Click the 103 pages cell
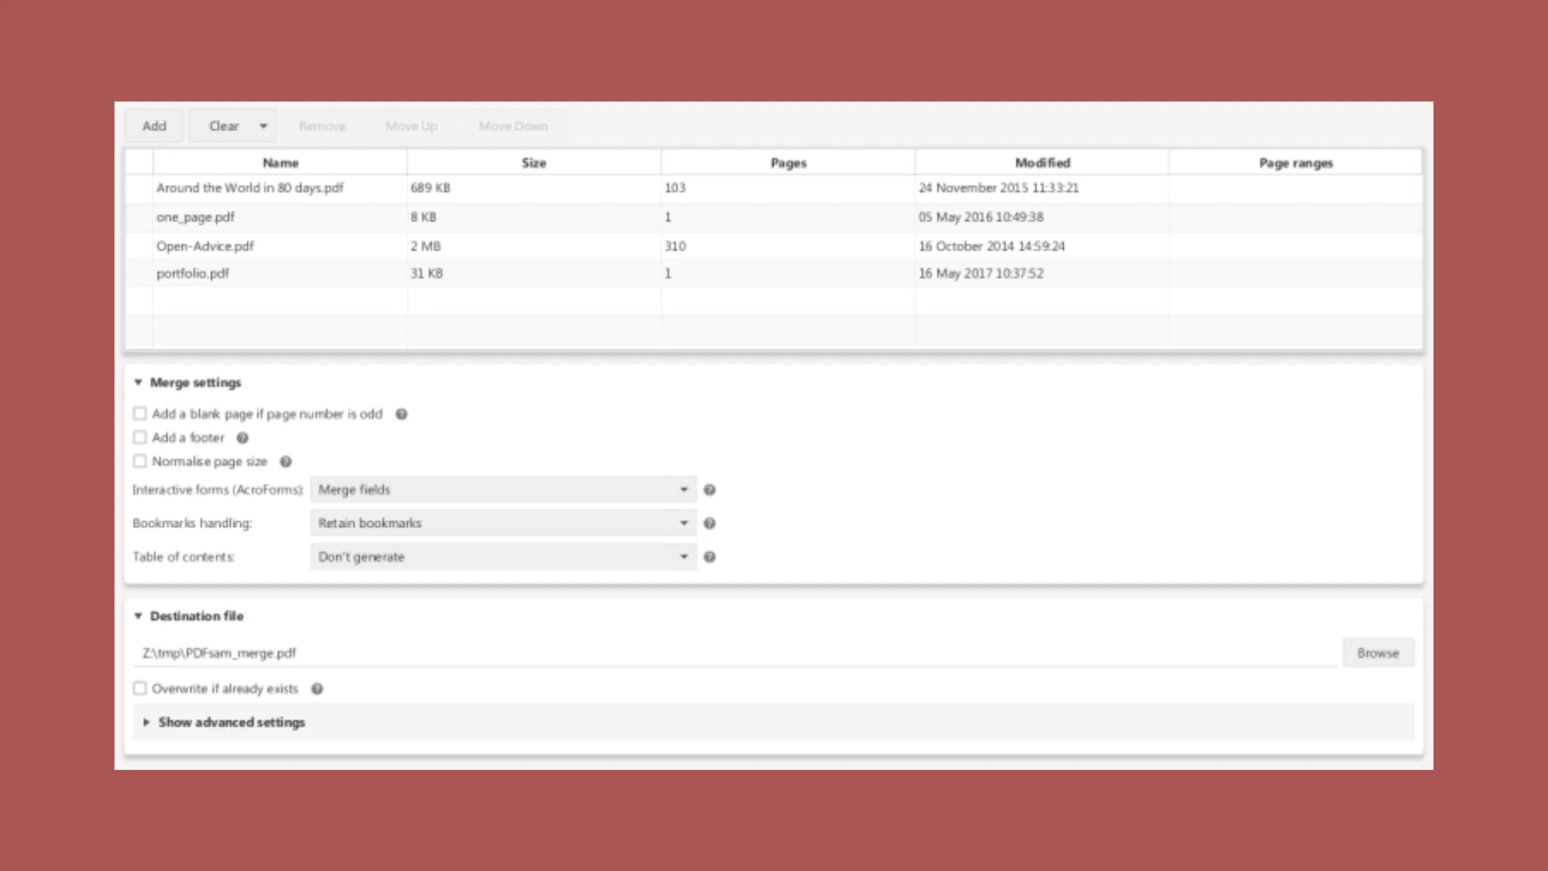Image resolution: width=1548 pixels, height=871 pixels. [x=788, y=188]
